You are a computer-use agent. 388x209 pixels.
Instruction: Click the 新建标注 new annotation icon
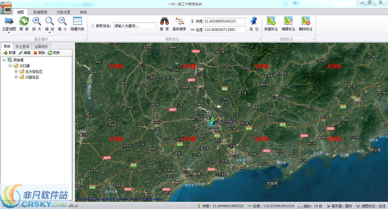coord(271,21)
